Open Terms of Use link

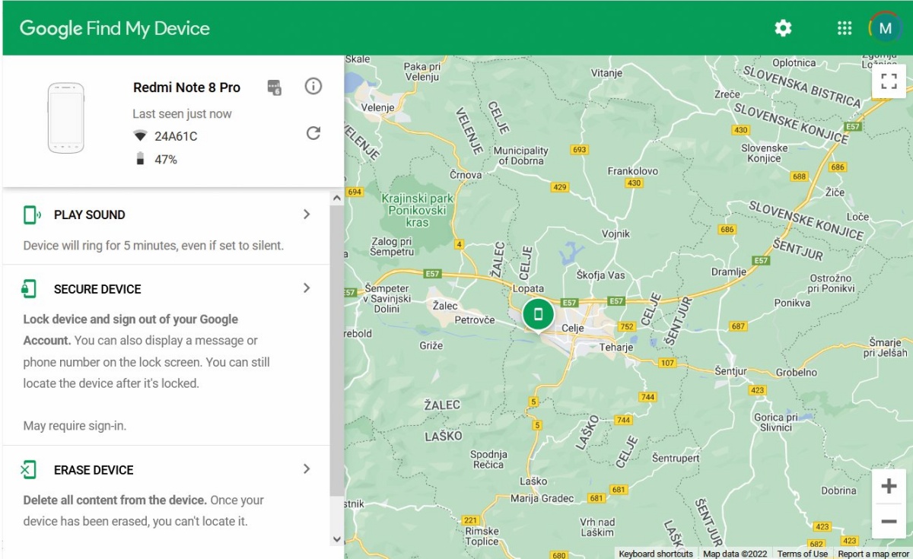coord(803,554)
